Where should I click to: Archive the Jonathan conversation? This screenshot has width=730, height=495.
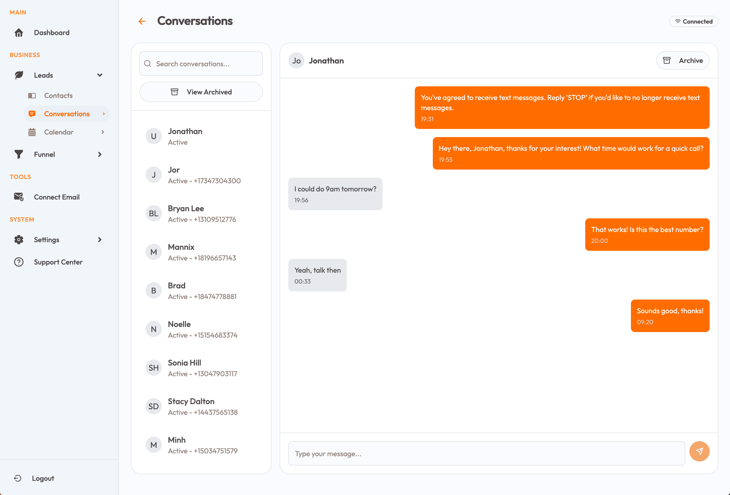(x=682, y=61)
